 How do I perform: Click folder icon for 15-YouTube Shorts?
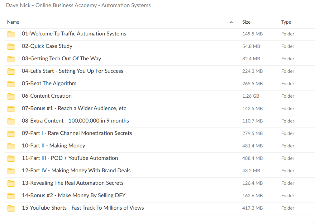click(11, 208)
